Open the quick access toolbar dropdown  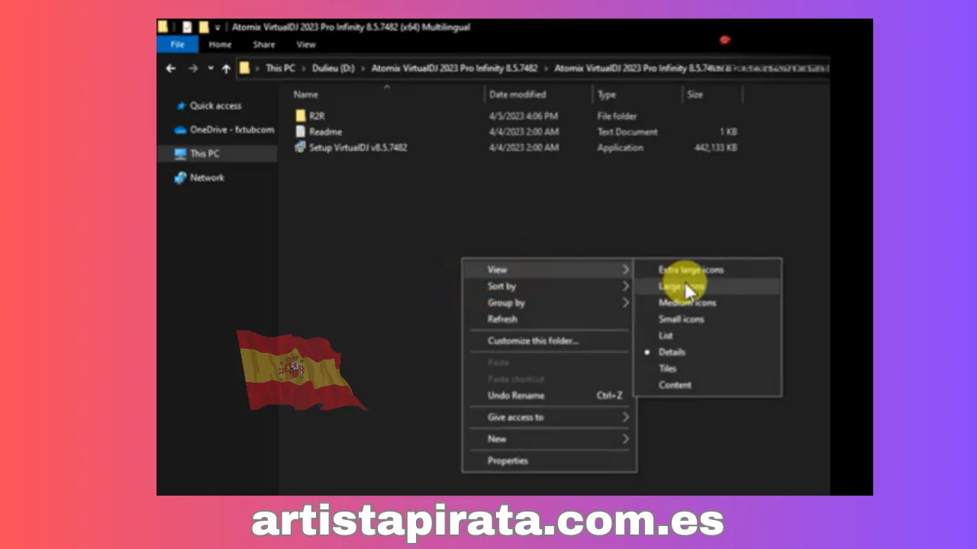click(218, 27)
